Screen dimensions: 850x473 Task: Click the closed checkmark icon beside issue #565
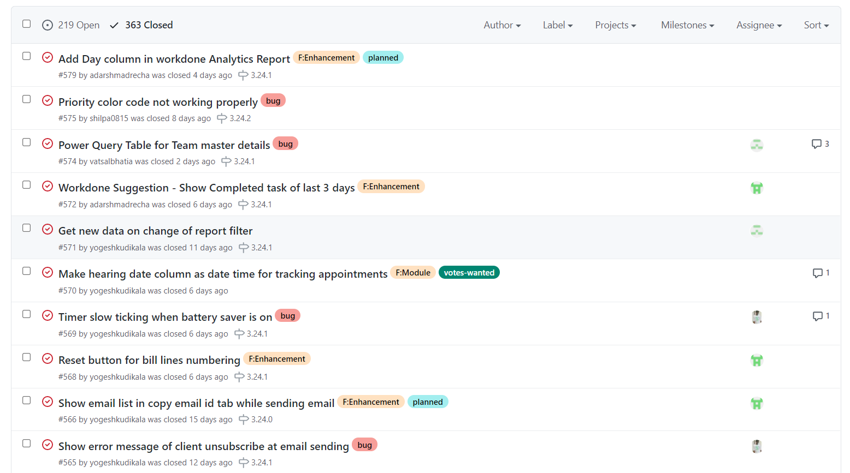point(48,444)
